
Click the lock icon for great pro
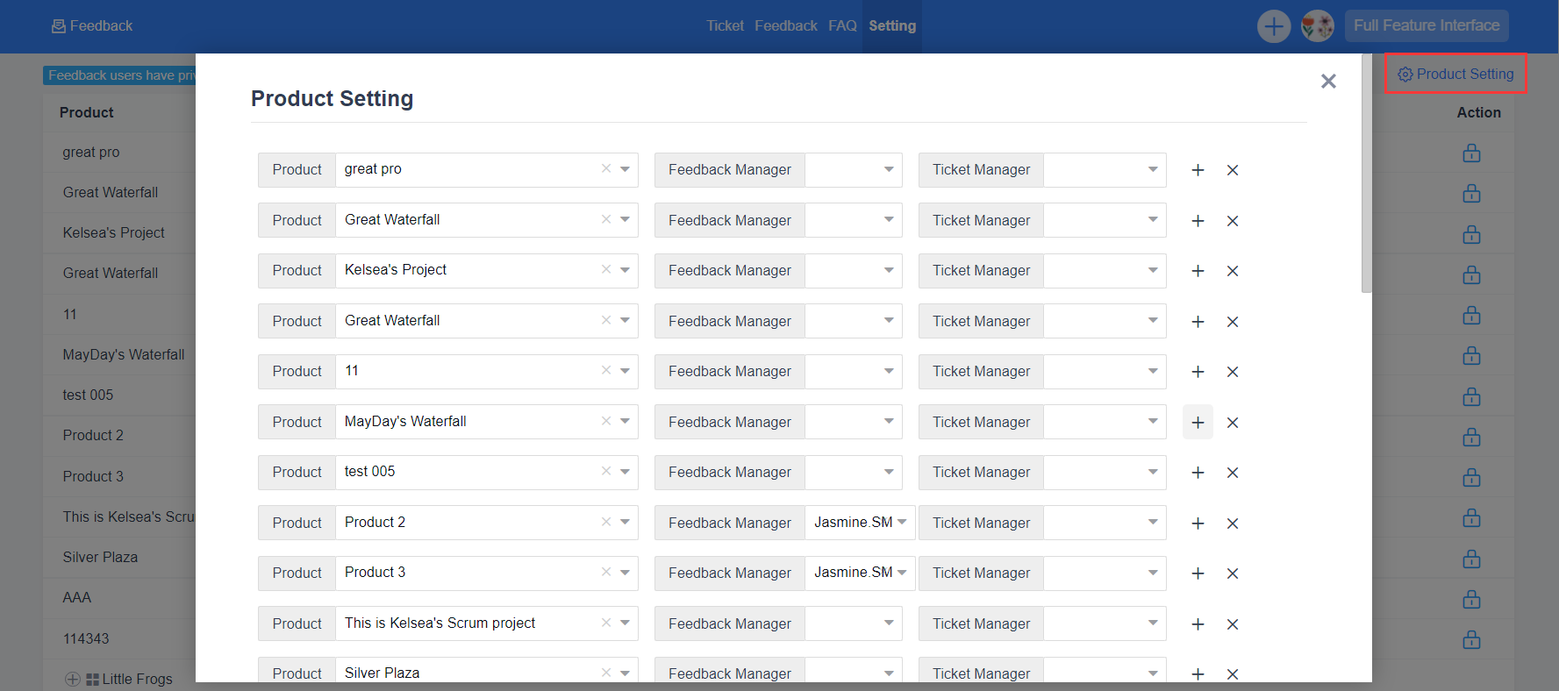(1471, 153)
